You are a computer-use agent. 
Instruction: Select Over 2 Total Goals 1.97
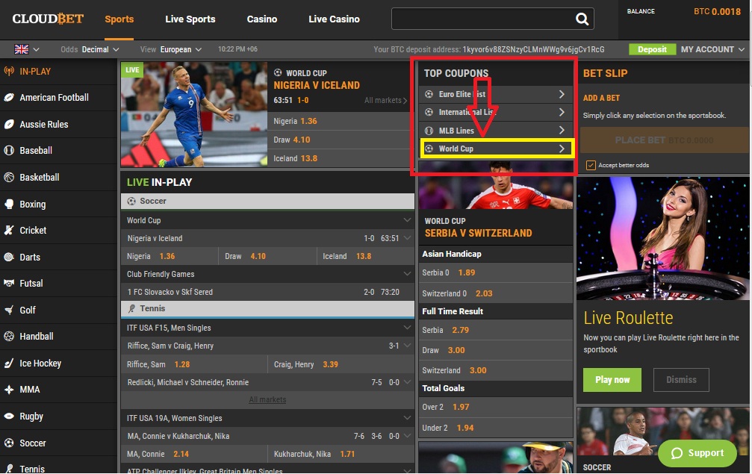(496, 407)
